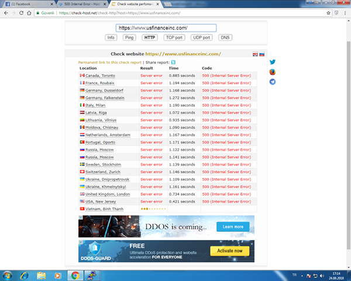
Task: Click the Firefox add-on icon on the right
Action: 273,72
